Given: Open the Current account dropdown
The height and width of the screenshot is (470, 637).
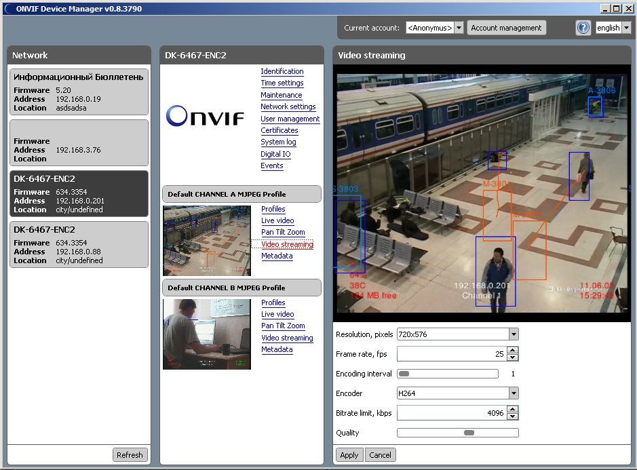Looking at the screenshot, I should click(459, 28).
